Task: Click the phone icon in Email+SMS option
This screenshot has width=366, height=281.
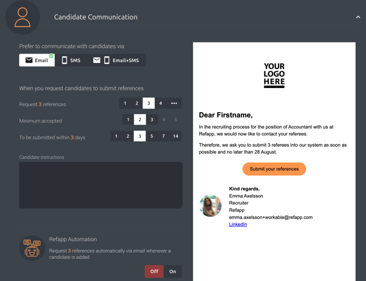Action: 107,60
